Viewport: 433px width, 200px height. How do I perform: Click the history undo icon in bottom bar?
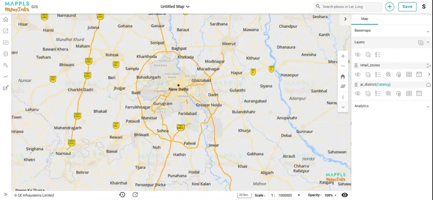(x=122, y=195)
